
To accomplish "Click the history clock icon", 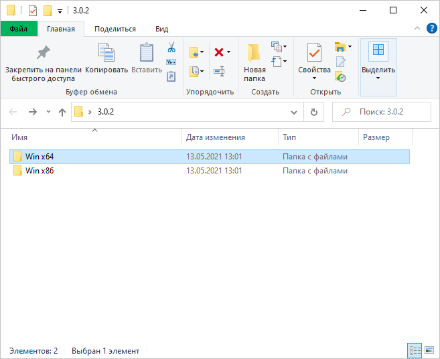I will [340, 76].
